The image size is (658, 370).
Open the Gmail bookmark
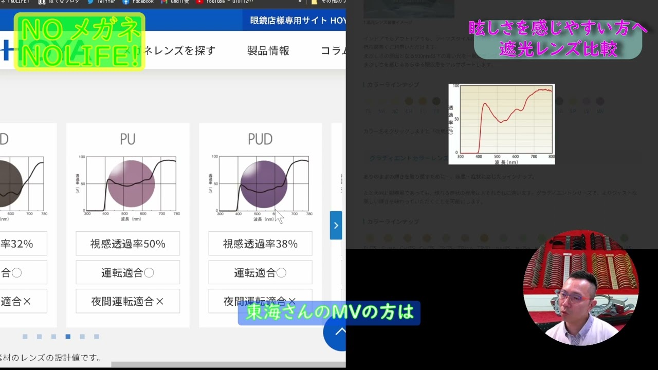[175, 2]
